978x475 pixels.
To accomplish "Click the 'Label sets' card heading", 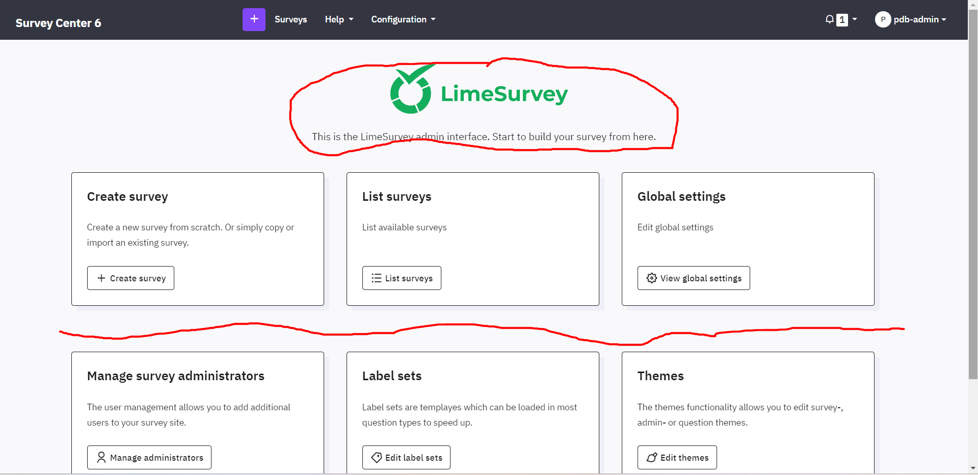I will 392,376.
